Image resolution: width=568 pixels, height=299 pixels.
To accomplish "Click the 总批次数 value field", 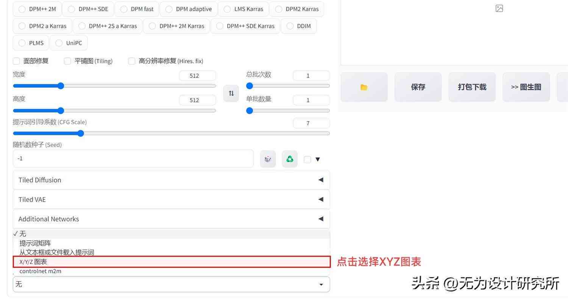I will 311,76.
